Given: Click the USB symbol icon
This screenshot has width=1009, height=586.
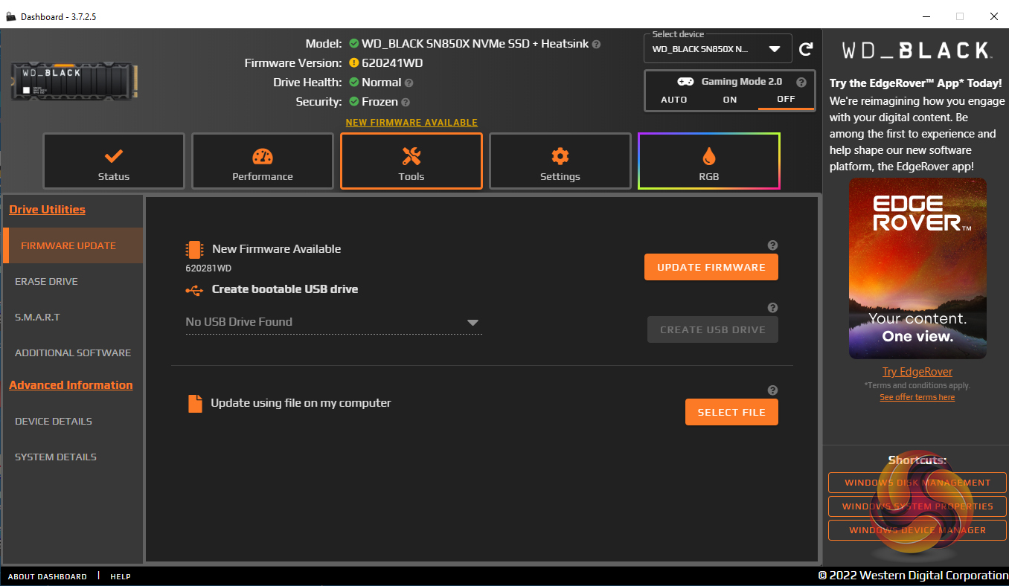Looking at the screenshot, I should 193,289.
